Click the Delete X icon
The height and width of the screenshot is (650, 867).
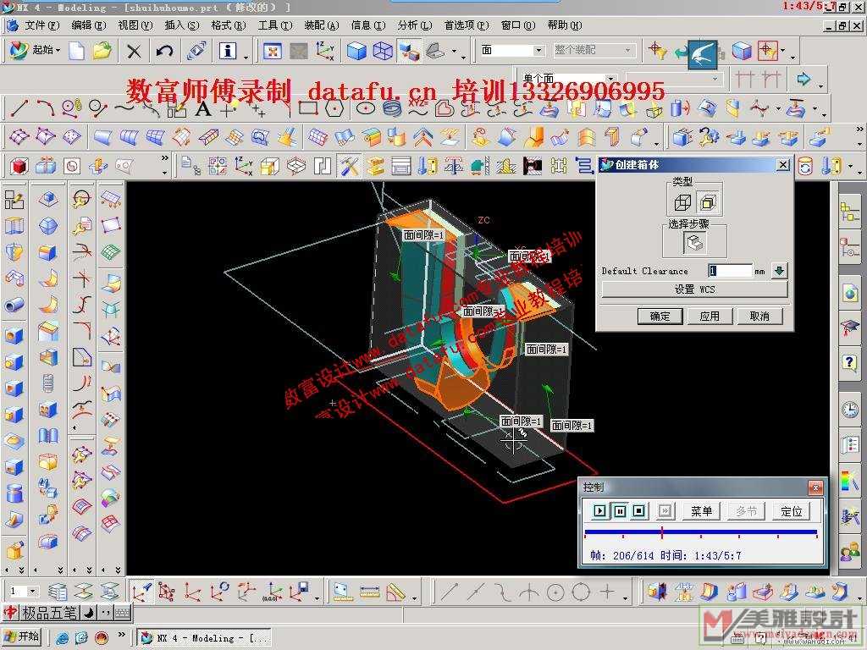(x=134, y=52)
